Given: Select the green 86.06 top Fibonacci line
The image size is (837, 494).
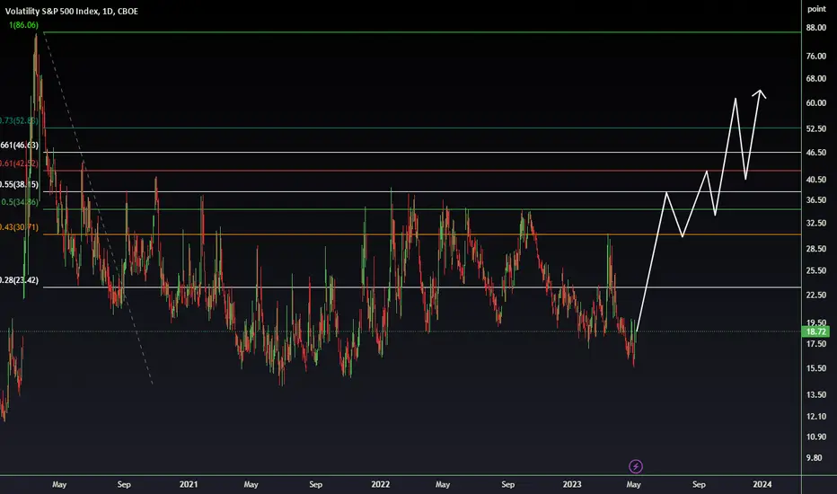Looking at the screenshot, I should pos(422,32).
